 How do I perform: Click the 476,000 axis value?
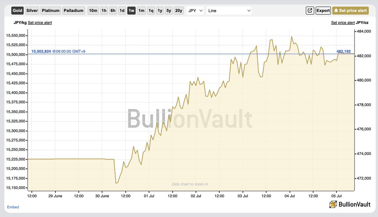[x=364, y=129]
